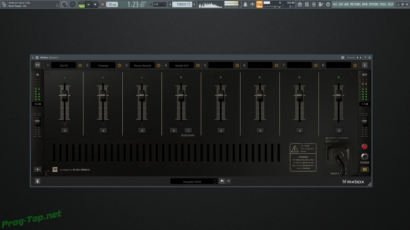
Task: Flip the POWER toggle switch
Action: [365, 156]
